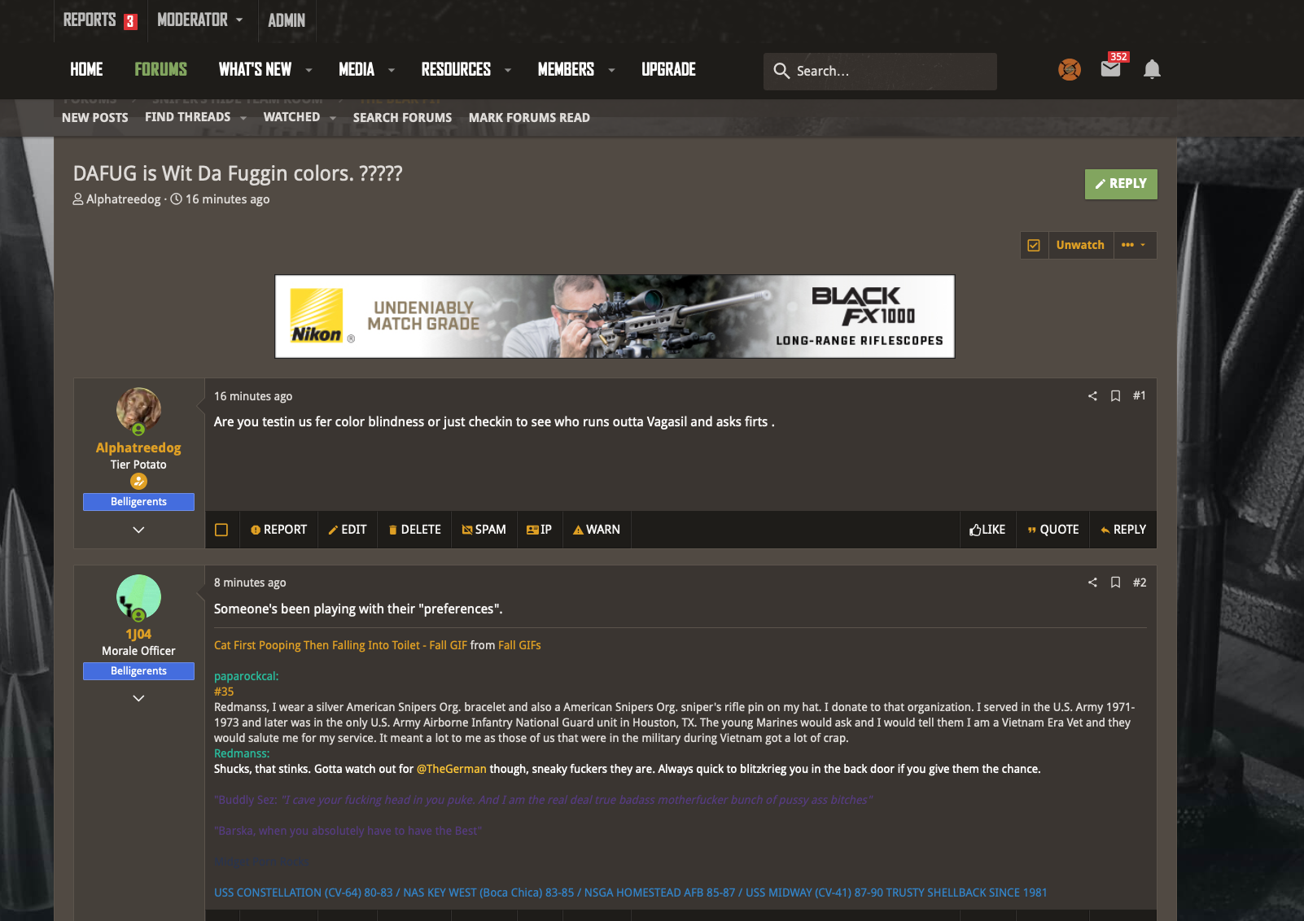Viewport: 1304px width, 921px height.
Task: Open the Moderator dropdown
Action: coord(200,20)
